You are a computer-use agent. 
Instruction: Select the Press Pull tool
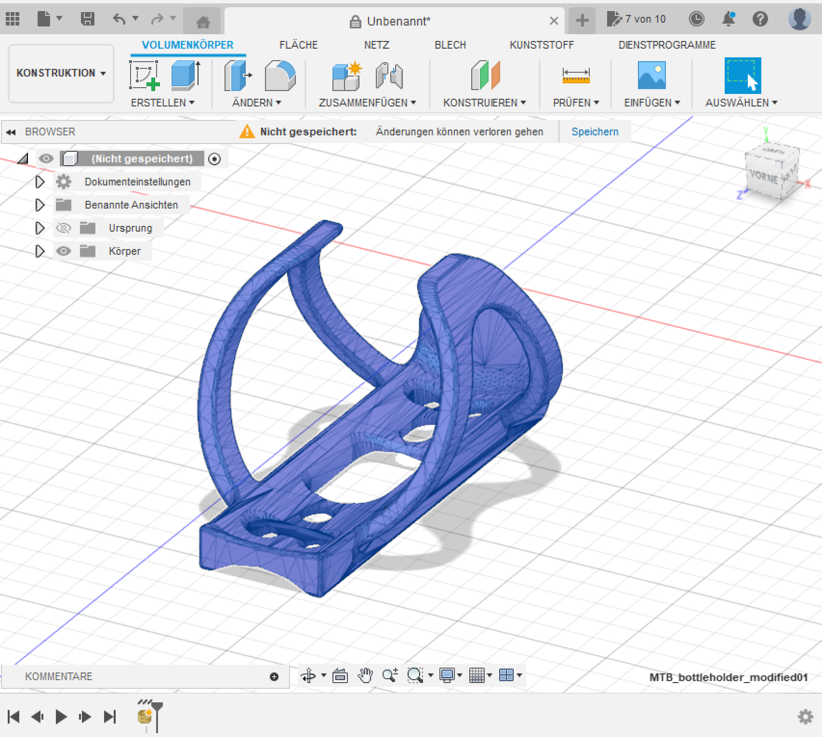click(238, 76)
